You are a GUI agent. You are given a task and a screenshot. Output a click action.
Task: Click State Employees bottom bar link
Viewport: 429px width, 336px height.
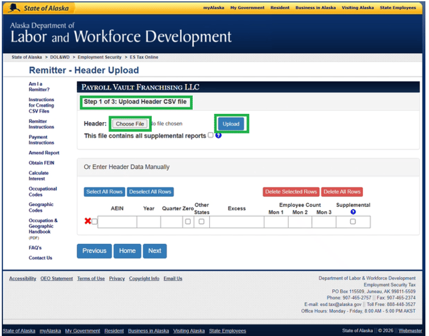pos(228,331)
